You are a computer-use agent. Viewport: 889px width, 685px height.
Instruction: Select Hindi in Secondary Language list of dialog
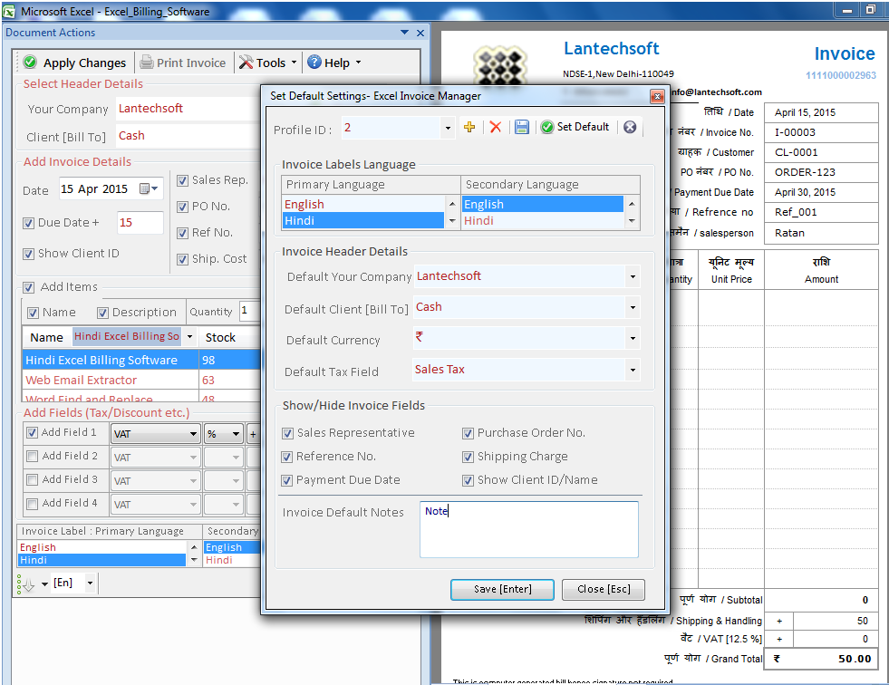(543, 220)
